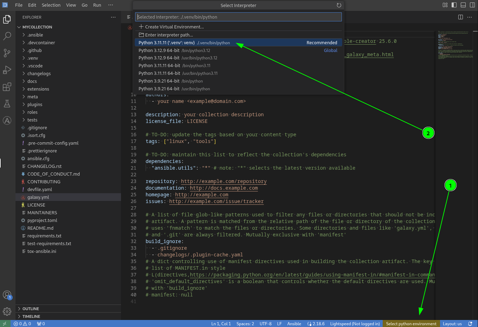Collapse the MYCOLLECTION explorer section
The height and width of the screenshot is (327, 478).
pos(68,27)
